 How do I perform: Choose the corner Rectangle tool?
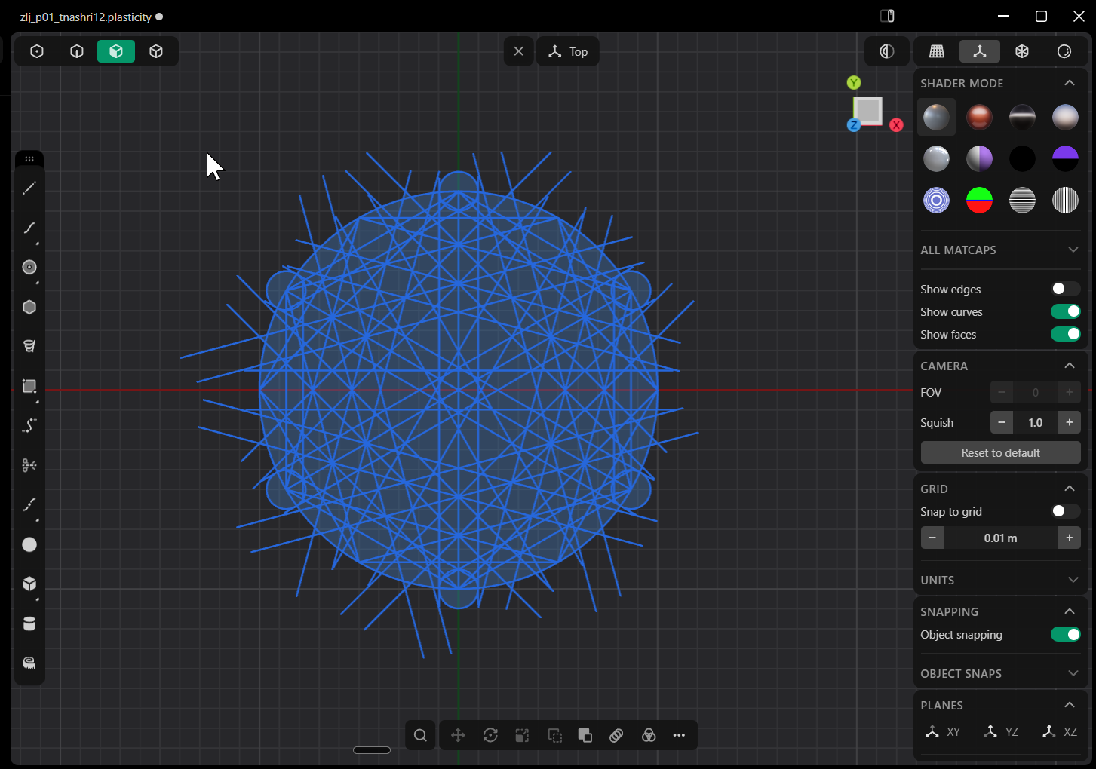pos(29,386)
